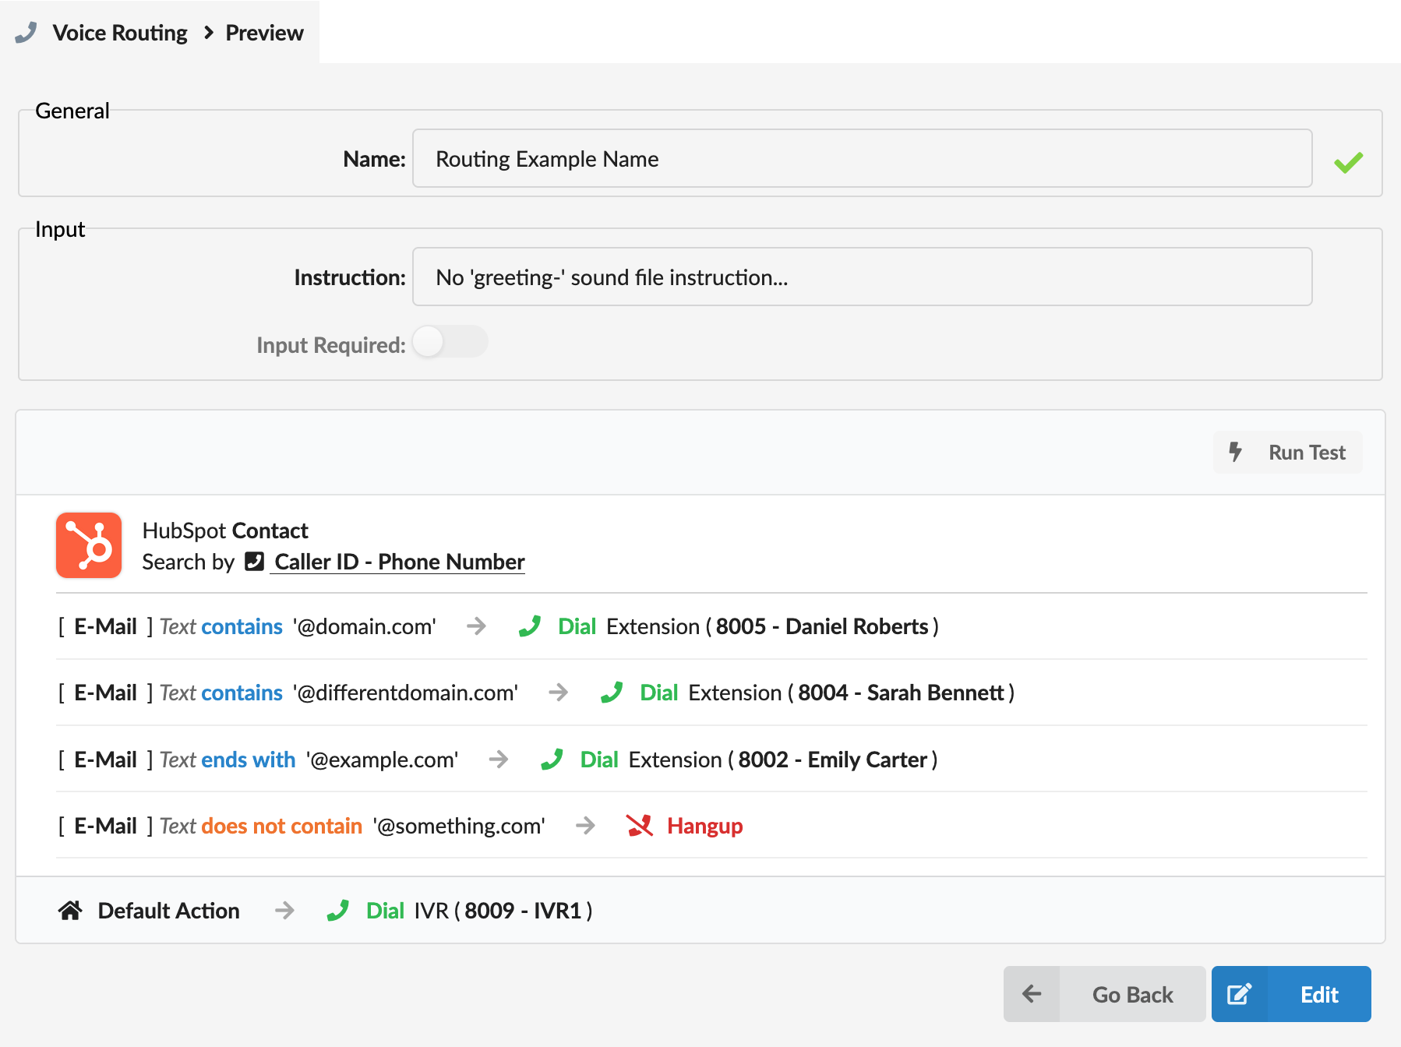Click the arrow icon in the @something.com rule
The width and height of the screenshot is (1401, 1047).
pyautogui.click(x=585, y=825)
